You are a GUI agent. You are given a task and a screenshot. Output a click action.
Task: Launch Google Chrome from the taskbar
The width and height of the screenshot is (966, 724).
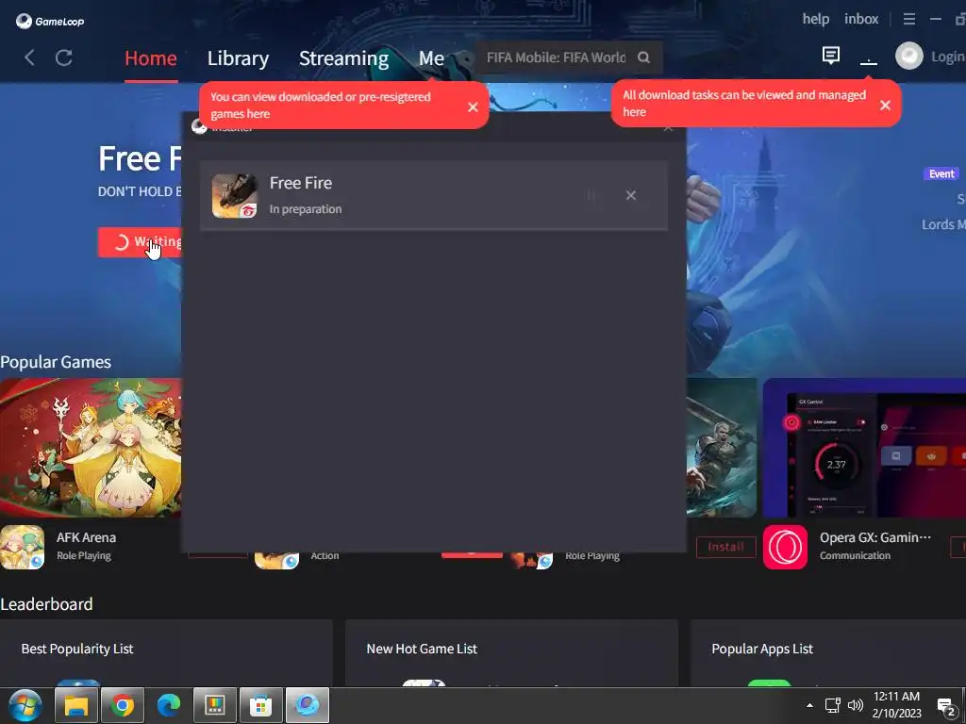point(123,705)
